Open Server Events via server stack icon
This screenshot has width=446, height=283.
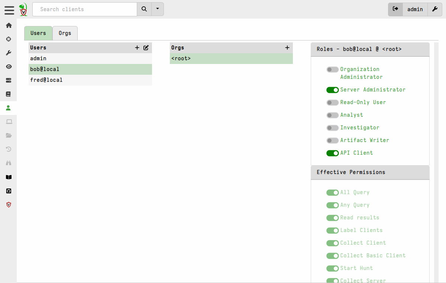coord(9,80)
